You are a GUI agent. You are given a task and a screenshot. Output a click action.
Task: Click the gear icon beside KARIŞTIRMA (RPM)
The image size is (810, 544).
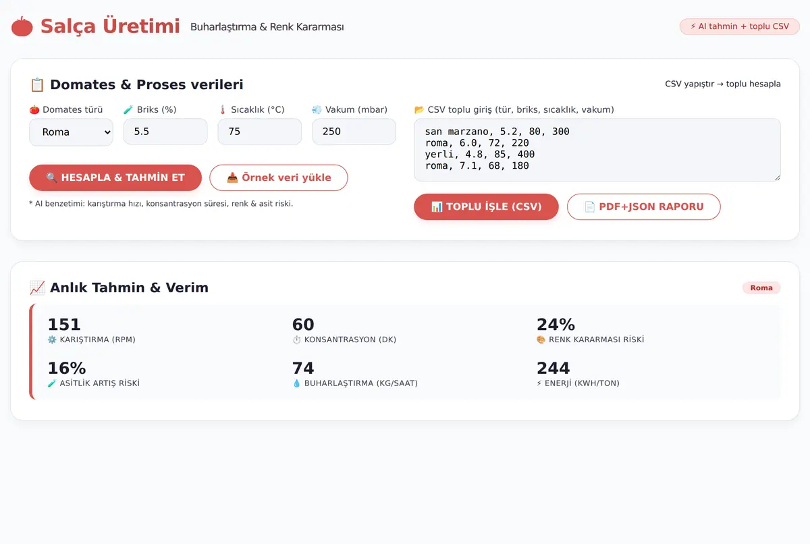point(52,339)
